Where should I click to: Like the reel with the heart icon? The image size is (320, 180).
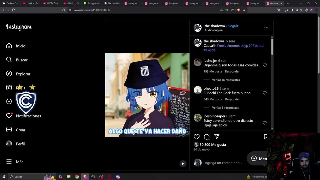[x=197, y=137]
